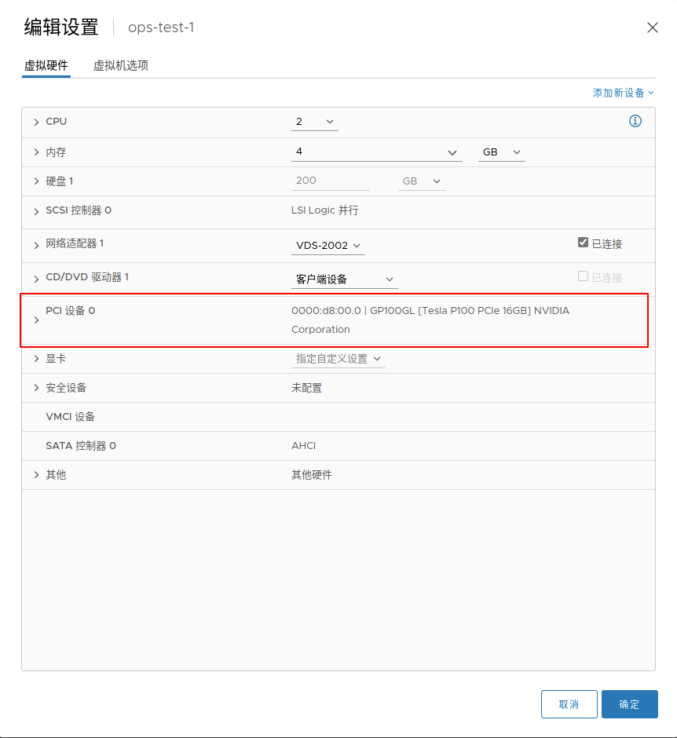The height and width of the screenshot is (738, 677).
Task: Expand the 其他 hardware section
Action: click(x=36, y=474)
